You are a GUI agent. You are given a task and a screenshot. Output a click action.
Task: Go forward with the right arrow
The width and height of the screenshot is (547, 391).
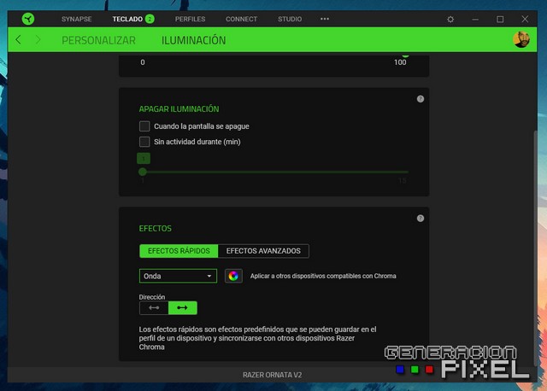pos(38,40)
